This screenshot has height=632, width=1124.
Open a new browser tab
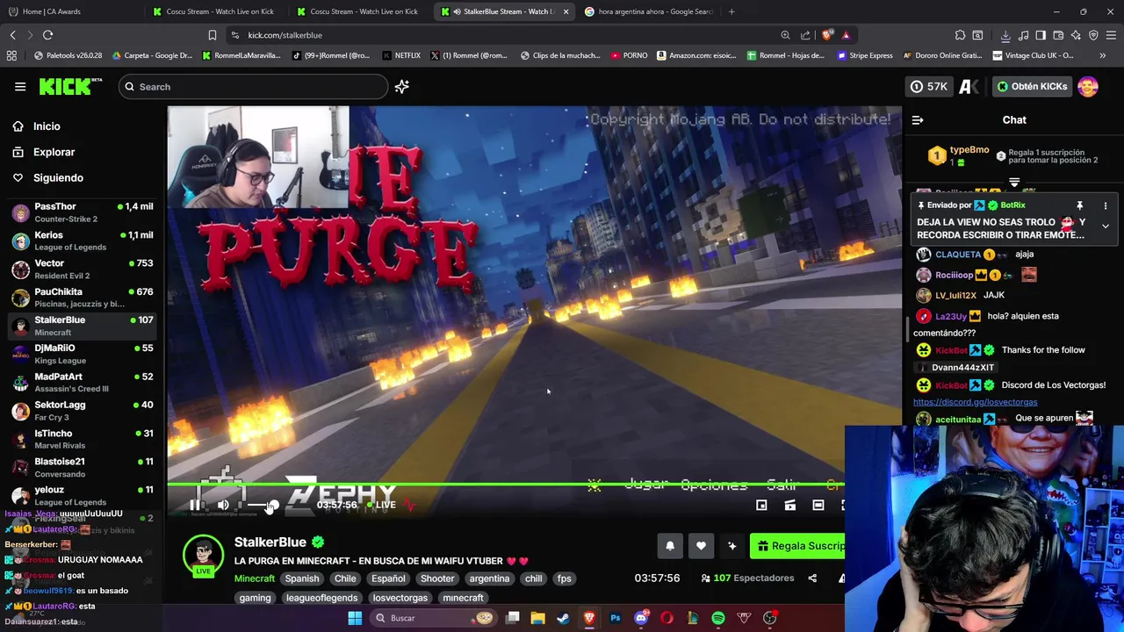pyautogui.click(x=731, y=11)
